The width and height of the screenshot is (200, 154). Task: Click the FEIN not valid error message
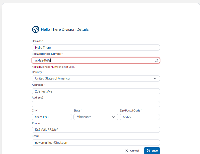(53, 67)
